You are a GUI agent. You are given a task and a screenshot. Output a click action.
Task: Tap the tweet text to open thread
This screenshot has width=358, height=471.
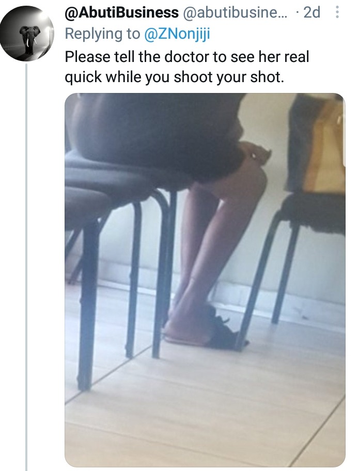pyautogui.click(x=187, y=67)
